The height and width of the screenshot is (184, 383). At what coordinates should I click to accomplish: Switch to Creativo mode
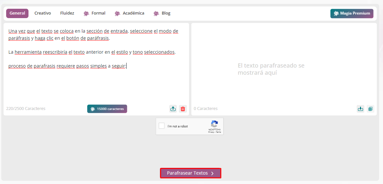pos(43,13)
